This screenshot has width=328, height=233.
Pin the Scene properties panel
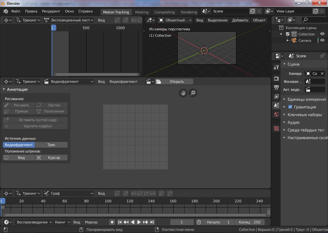322,56
